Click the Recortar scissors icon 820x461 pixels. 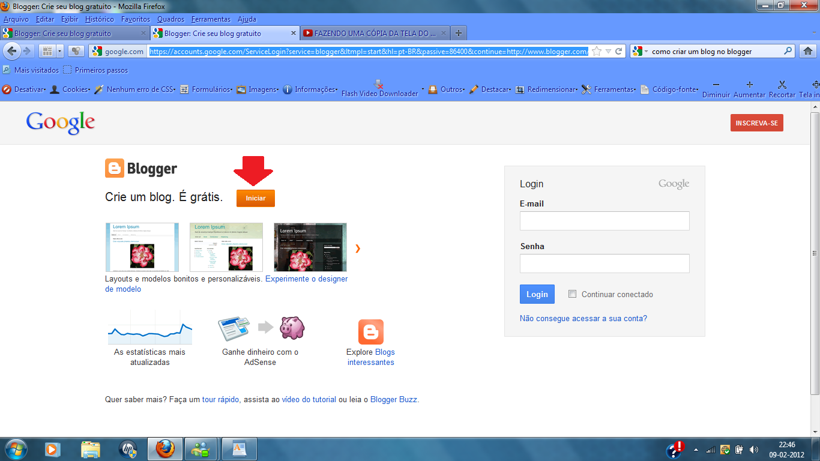point(782,85)
